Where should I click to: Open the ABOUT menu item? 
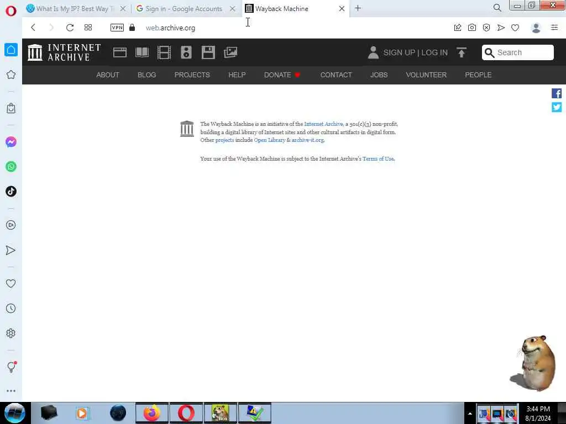pyautogui.click(x=108, y=75)
